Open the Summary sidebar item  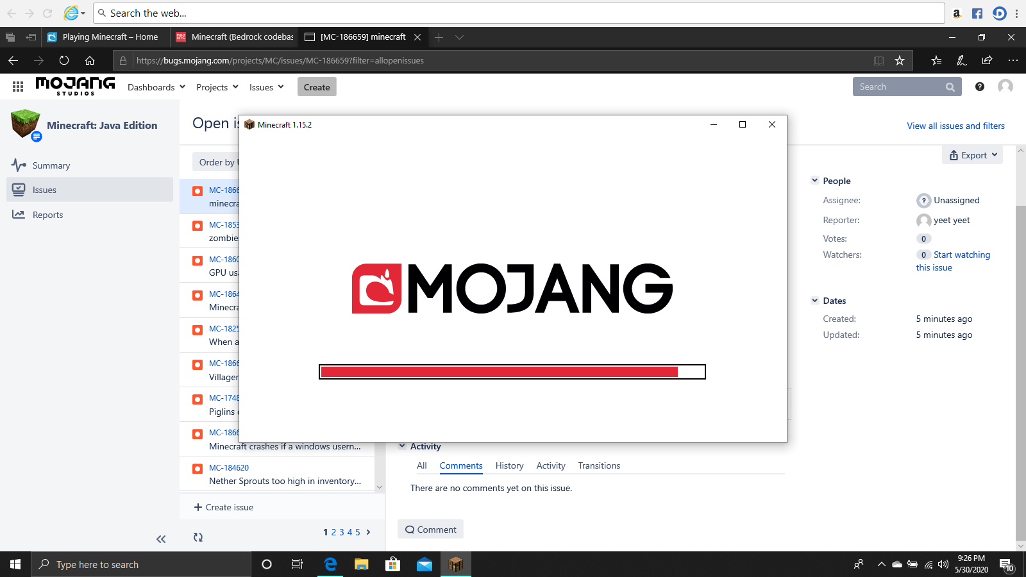tap(90, 165)
